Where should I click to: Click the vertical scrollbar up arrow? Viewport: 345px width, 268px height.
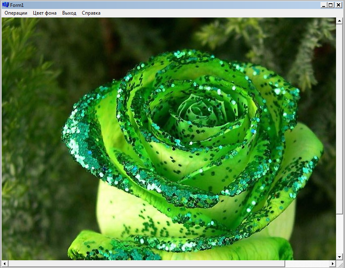click(x=339, y=21)
